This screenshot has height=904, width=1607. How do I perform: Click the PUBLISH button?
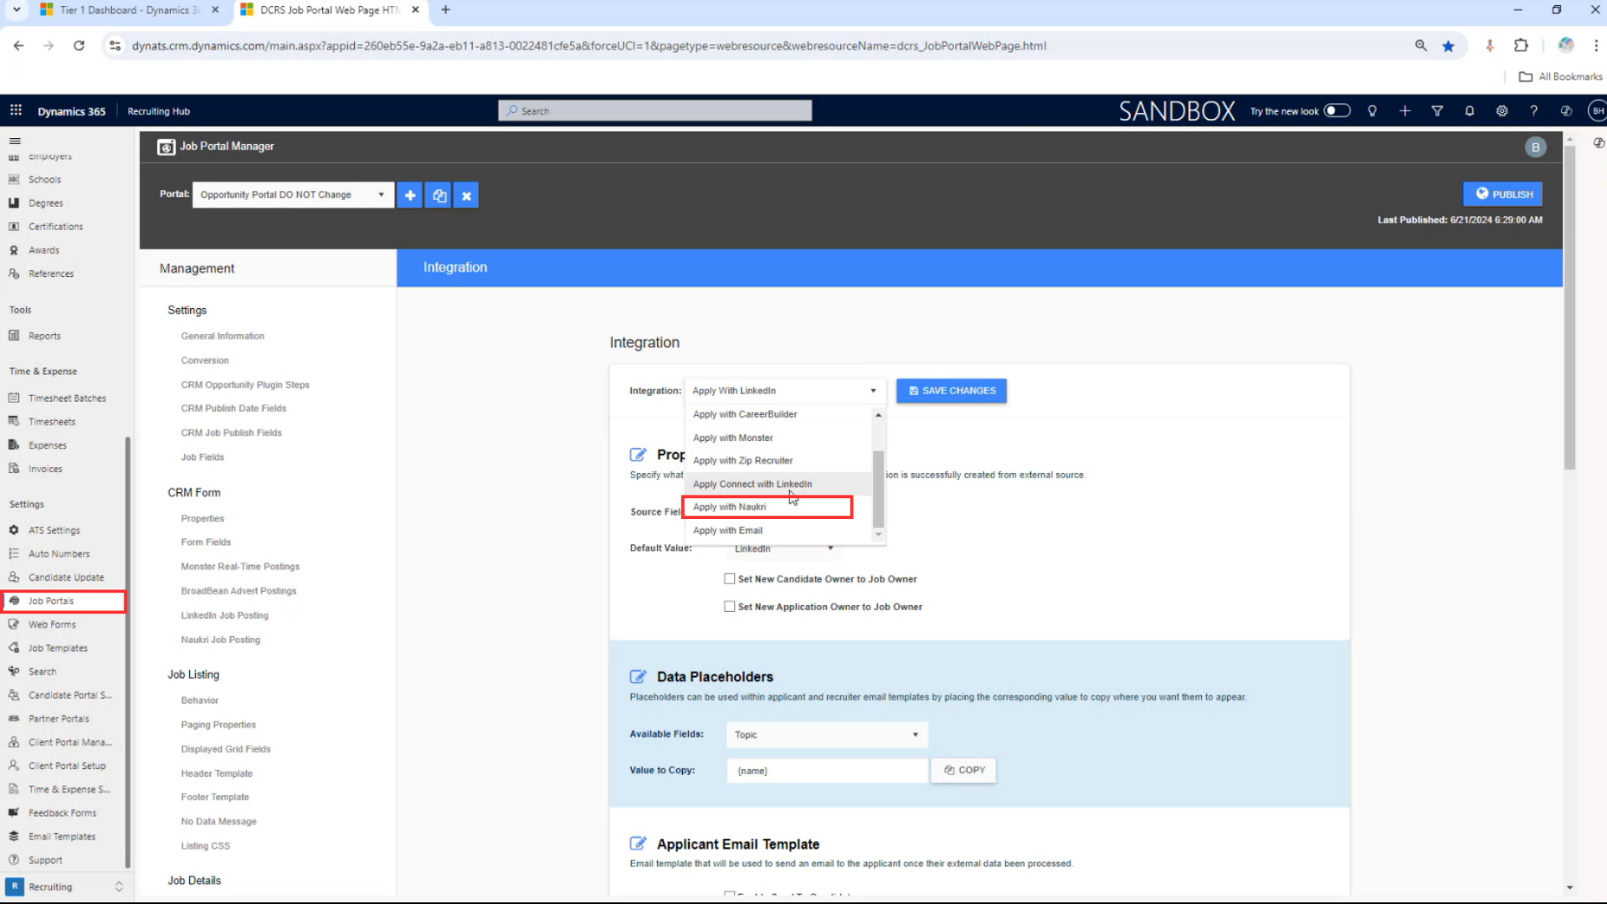click(1503, 194)
